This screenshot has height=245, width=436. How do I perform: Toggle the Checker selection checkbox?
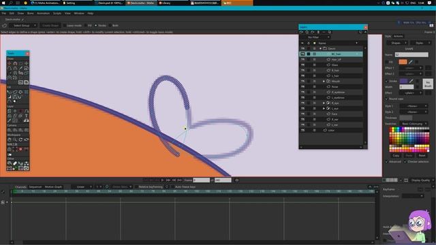[x=405, y=162]
